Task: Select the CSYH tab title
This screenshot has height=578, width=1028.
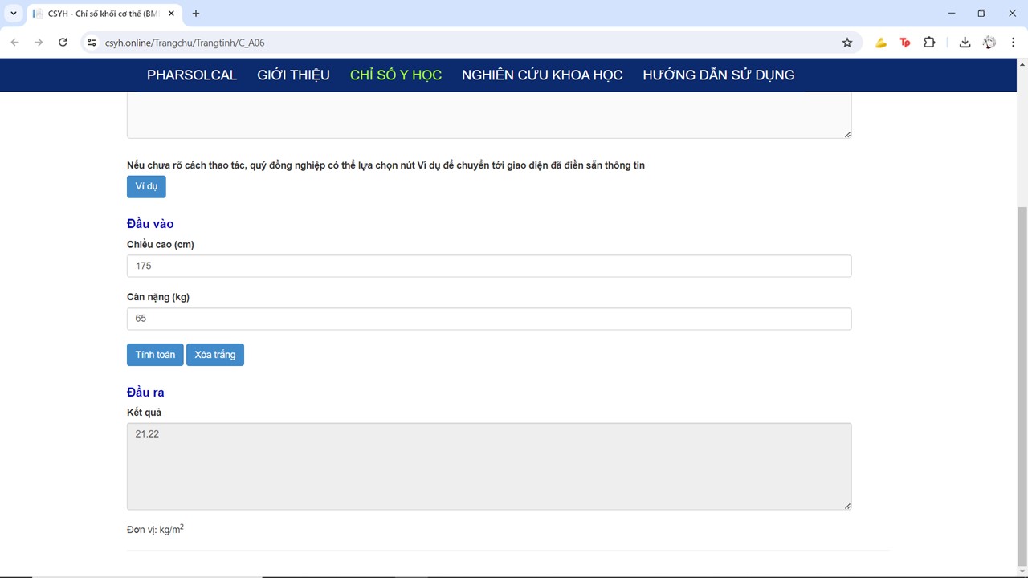Action: [x=103, y=14]
